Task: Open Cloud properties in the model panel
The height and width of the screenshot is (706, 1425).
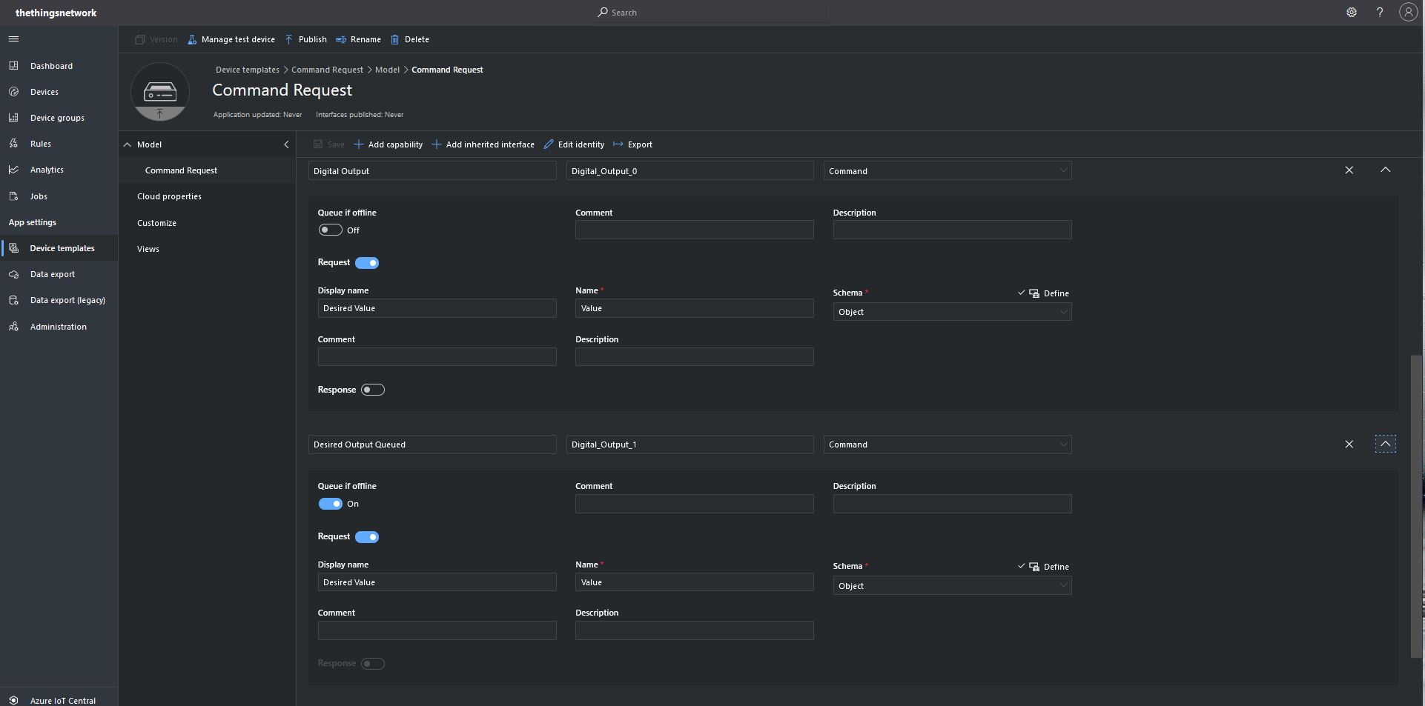Action: [169, 196]
